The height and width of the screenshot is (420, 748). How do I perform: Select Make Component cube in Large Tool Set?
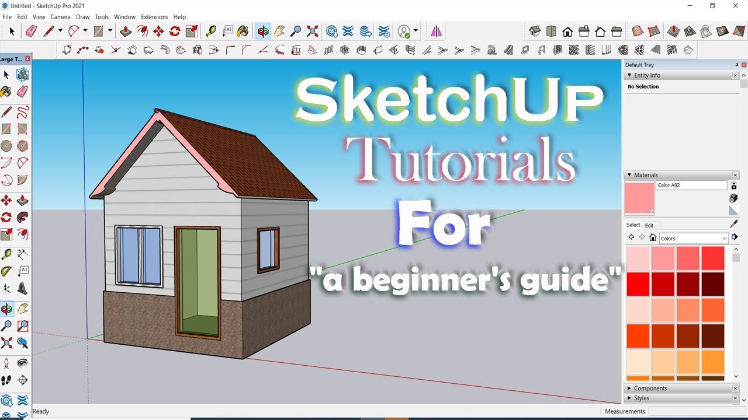tap(23, 75)
